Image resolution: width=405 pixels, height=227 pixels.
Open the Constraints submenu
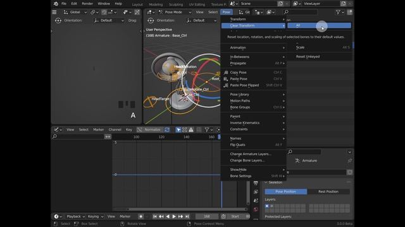click(253, 129)
